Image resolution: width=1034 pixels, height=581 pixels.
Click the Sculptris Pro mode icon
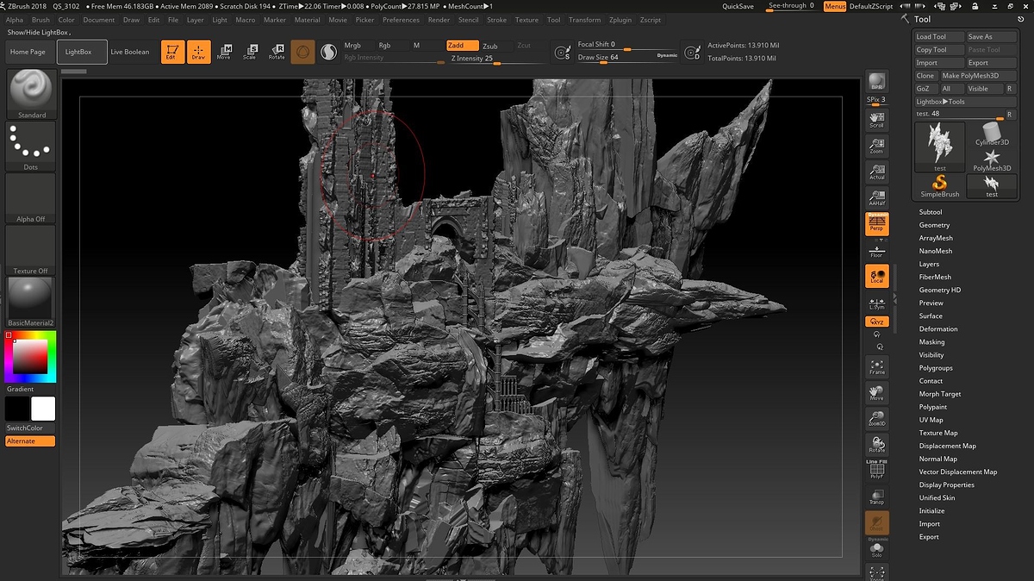tap(328, 53)
